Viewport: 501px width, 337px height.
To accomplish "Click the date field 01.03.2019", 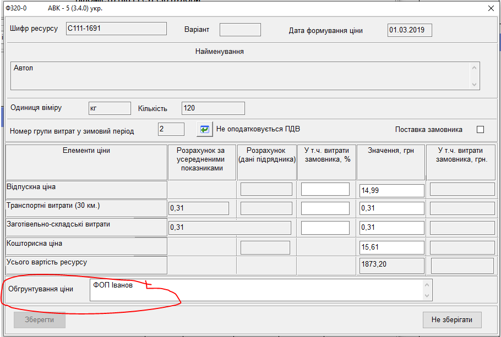I will [x=410, y=30].
